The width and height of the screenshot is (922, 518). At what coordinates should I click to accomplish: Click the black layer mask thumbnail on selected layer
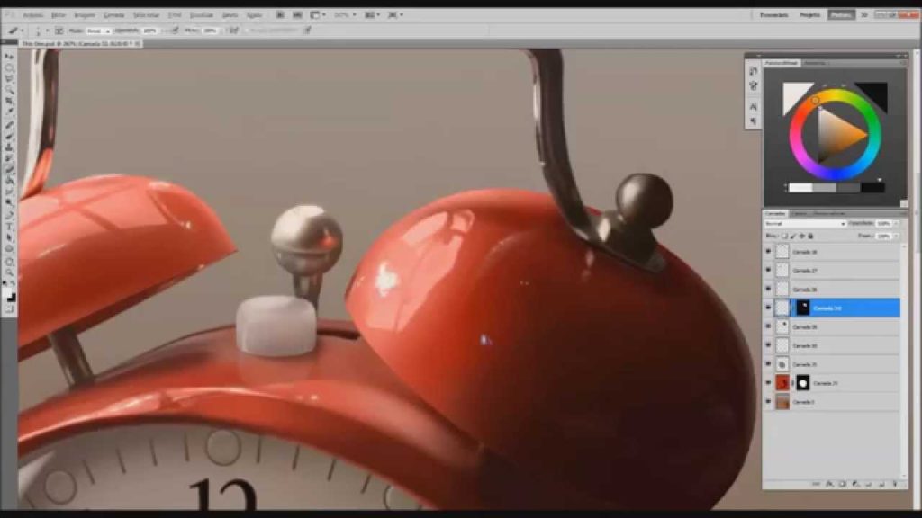802,308
